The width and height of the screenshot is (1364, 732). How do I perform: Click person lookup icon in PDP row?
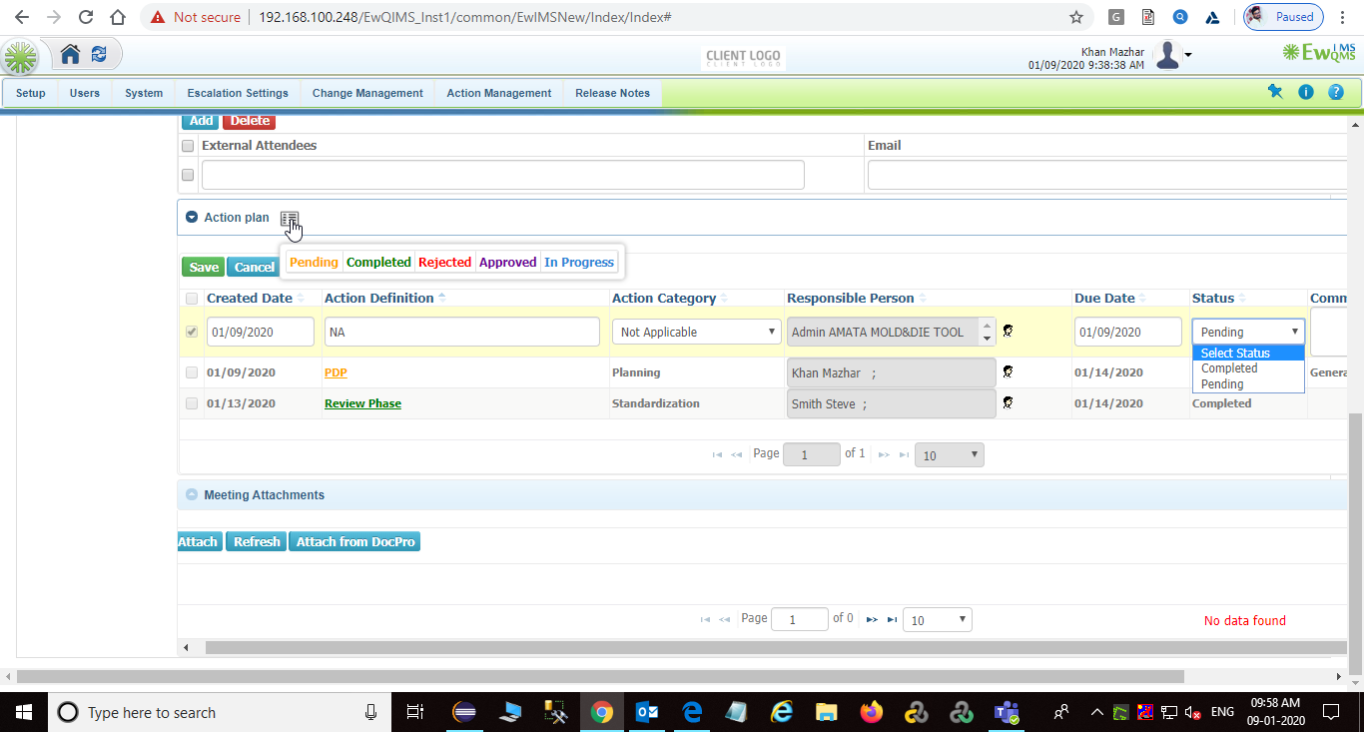coord(1009,372)
